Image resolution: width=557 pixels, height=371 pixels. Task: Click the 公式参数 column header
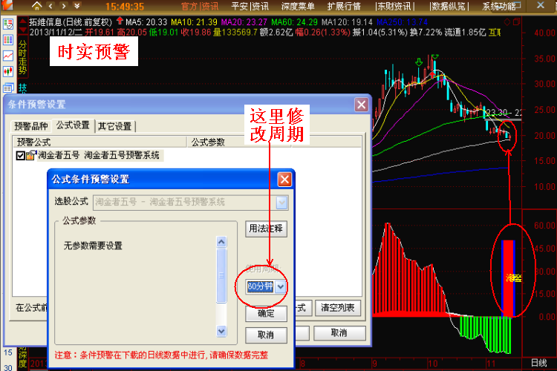208,142
